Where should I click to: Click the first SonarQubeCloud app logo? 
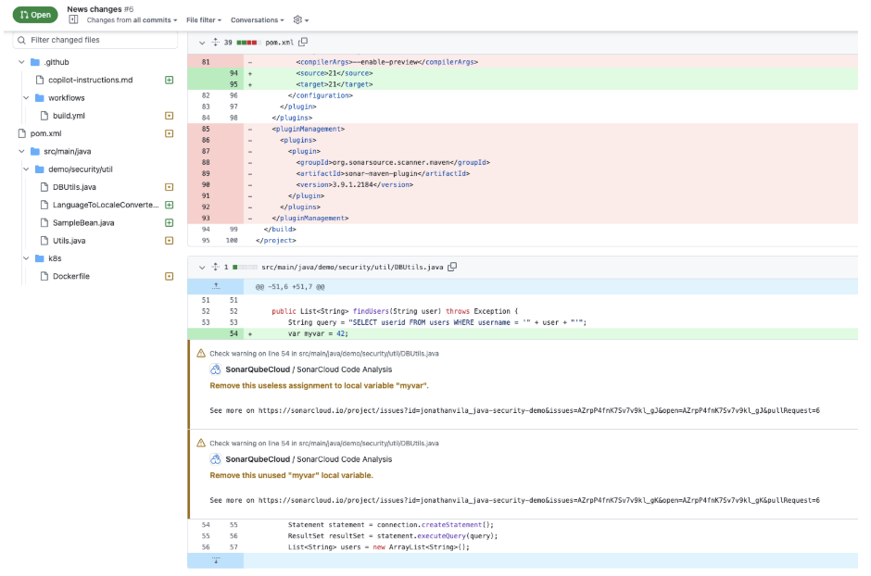tap(215, 369)
